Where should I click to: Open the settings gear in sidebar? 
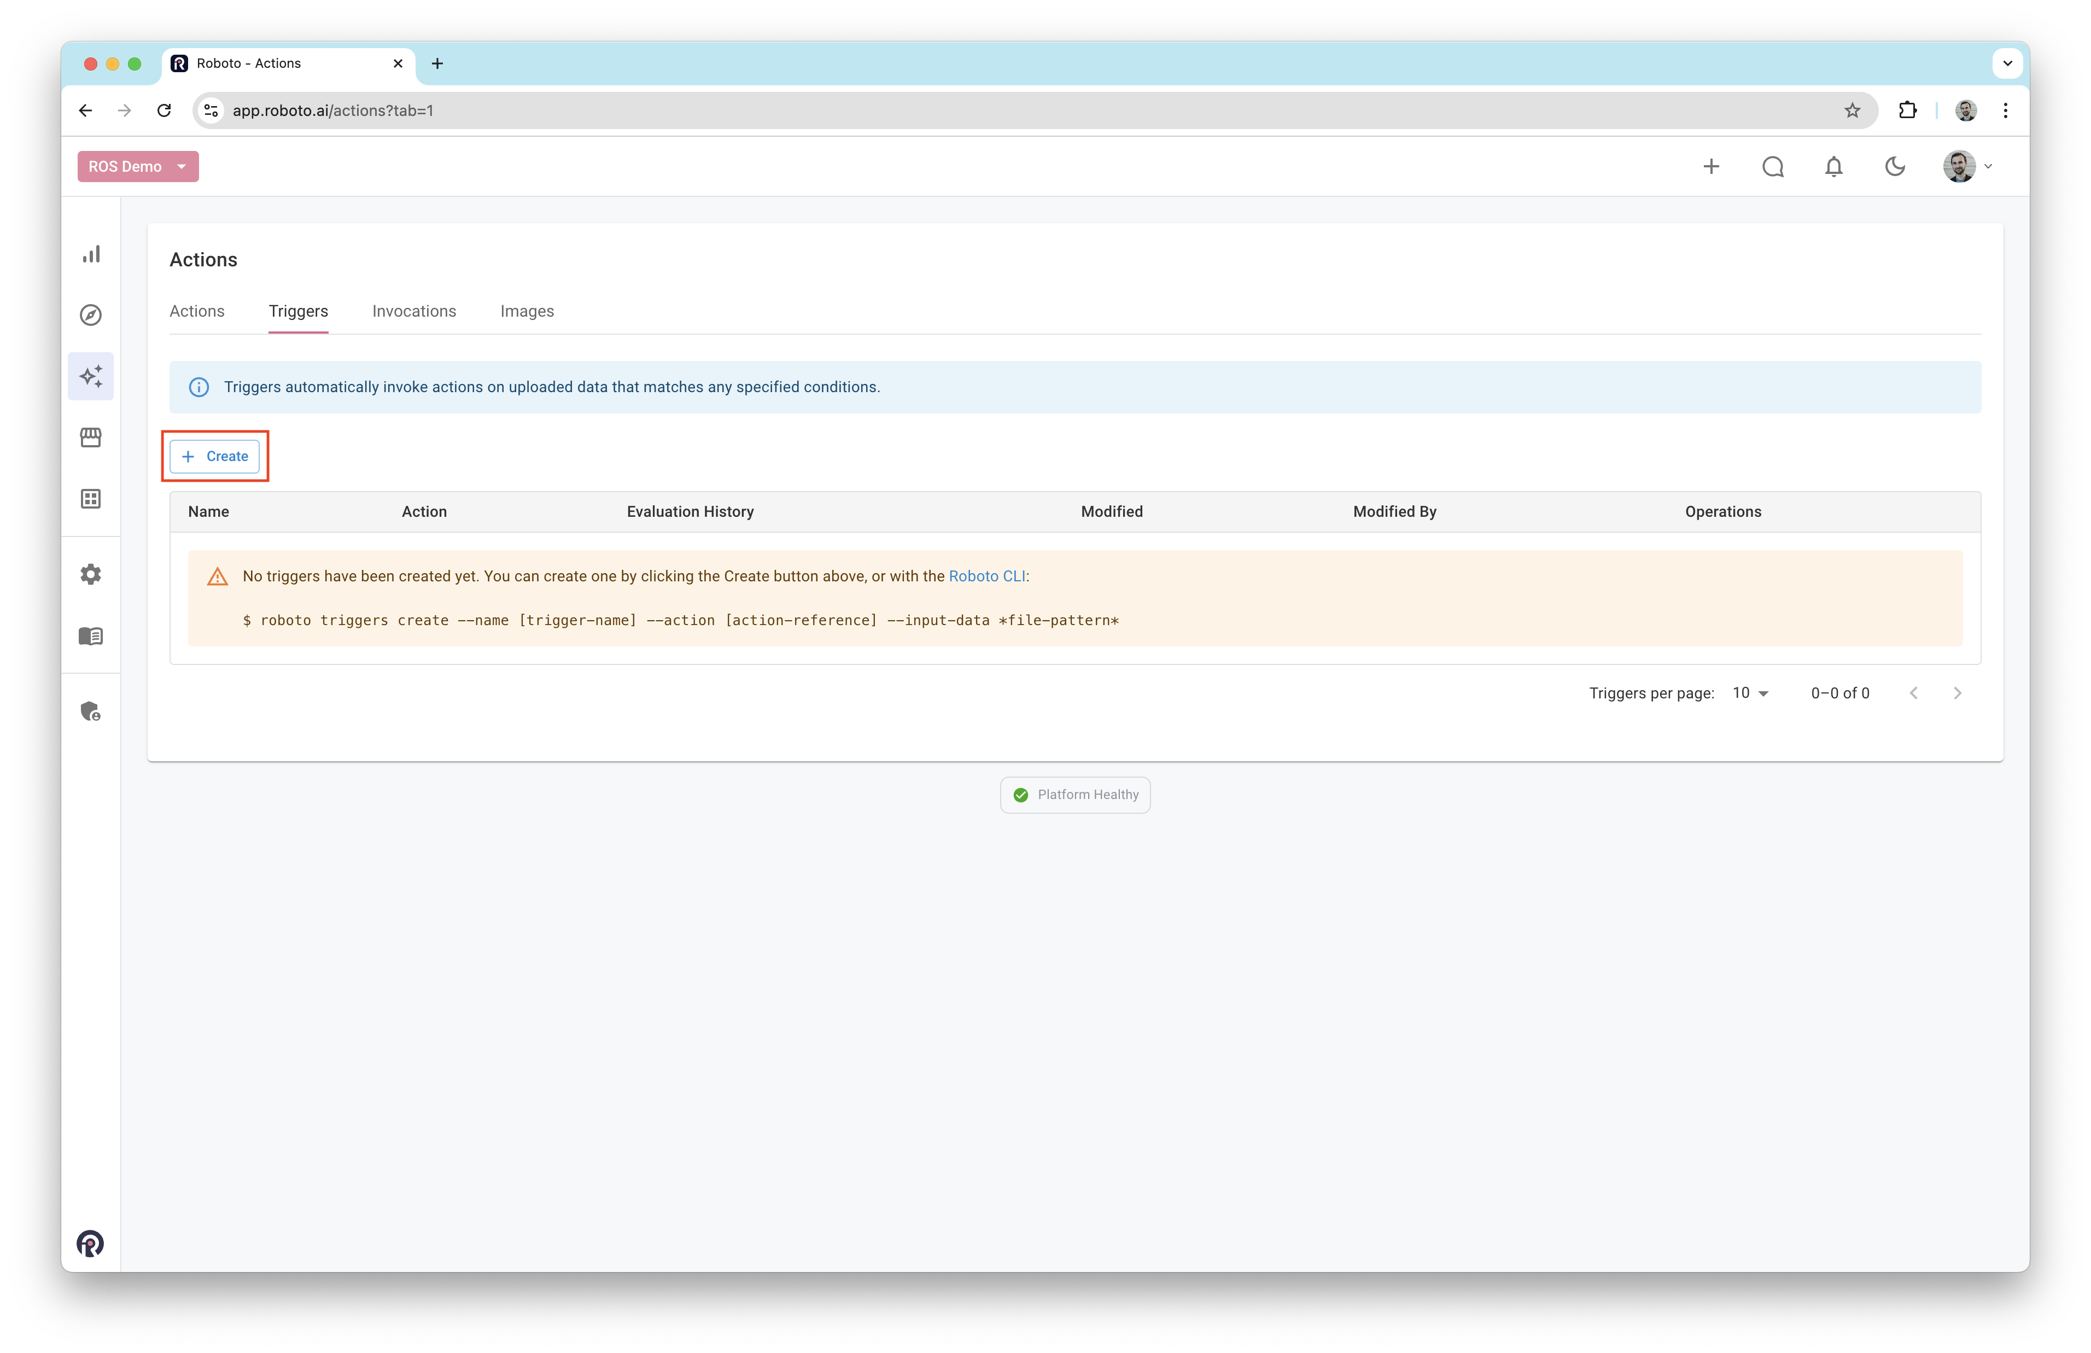(91, 575)
